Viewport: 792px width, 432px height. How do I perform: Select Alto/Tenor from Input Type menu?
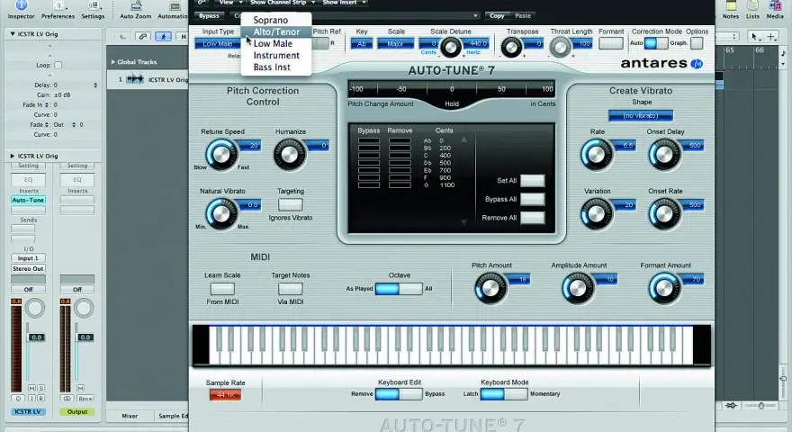[275, 31]
